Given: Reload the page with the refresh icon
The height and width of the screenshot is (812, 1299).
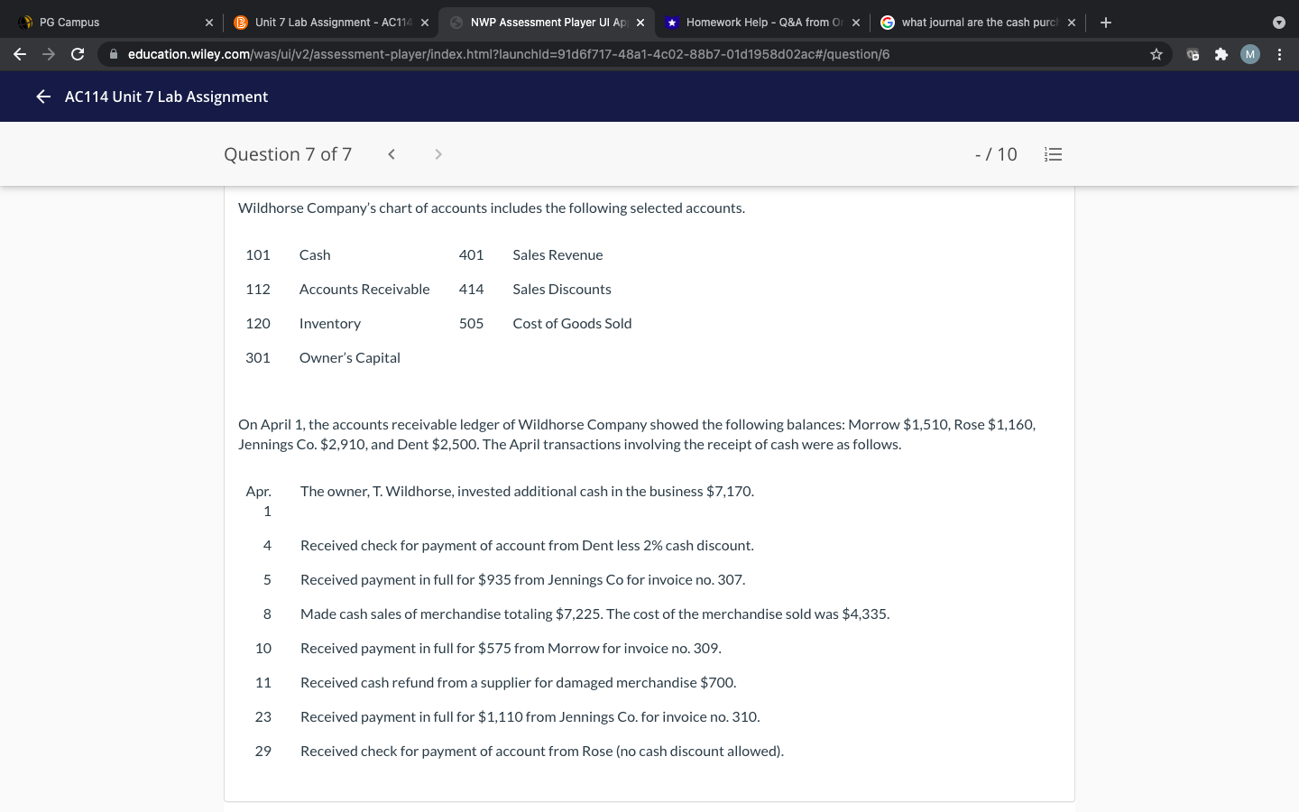Looking at the screenshot, I should (x=78, y=54).
